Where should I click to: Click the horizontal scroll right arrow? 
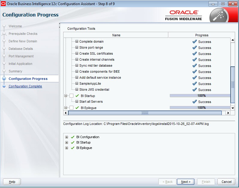coord(228,113)
